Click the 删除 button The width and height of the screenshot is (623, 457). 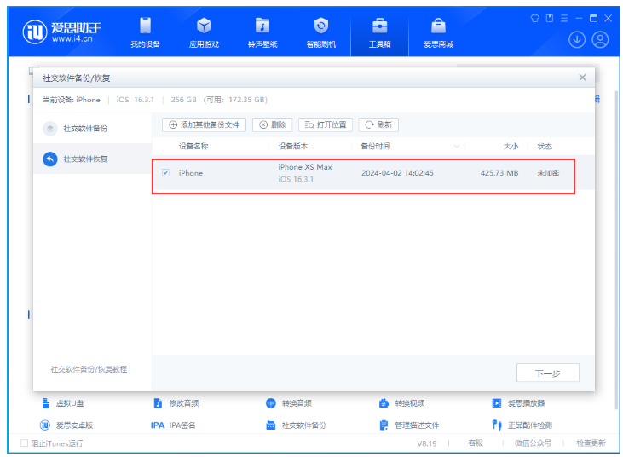(272, 124)
